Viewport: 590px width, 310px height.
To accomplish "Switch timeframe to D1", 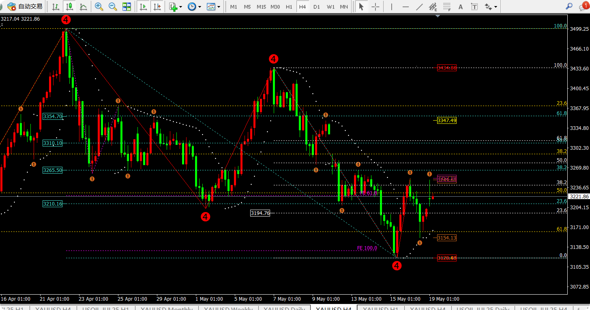I will click(317, 6).
